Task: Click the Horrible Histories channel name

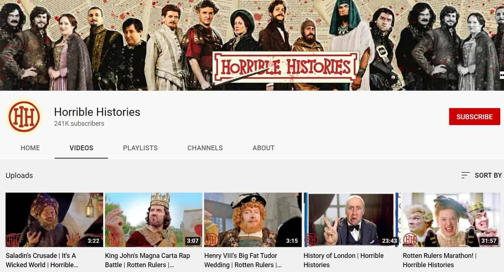Action: coord(97,112)
